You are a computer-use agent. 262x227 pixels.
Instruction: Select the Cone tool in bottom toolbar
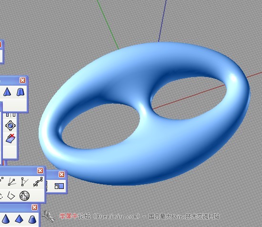6,219
